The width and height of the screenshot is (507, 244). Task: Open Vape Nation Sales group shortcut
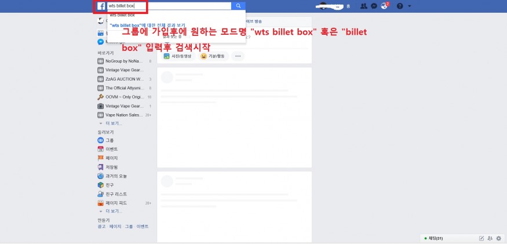point(125,115)
